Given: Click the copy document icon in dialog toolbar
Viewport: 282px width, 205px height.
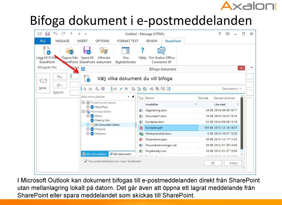Looking at the screenshot, I should pyautogui.click(x=133, y=89).
